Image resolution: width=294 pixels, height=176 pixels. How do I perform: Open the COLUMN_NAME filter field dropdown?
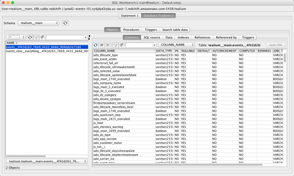pos(176,45)
